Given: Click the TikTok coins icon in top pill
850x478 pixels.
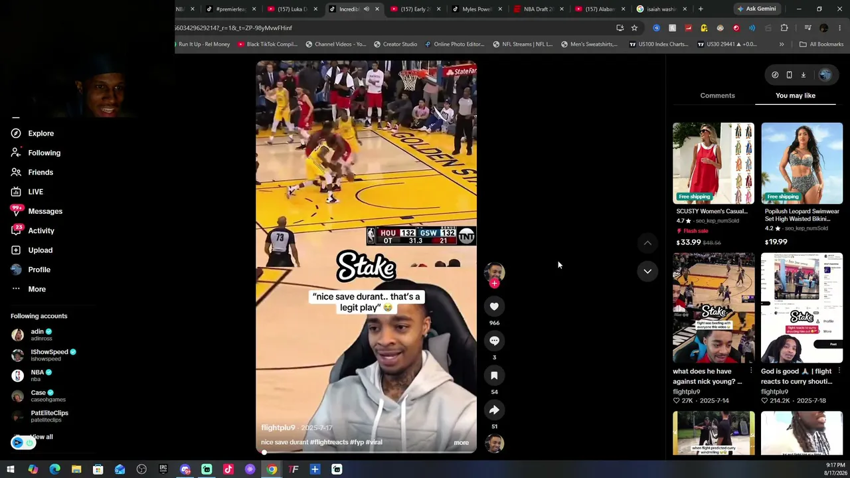Looking at the screenshot, I should click(x=775, y=75).
